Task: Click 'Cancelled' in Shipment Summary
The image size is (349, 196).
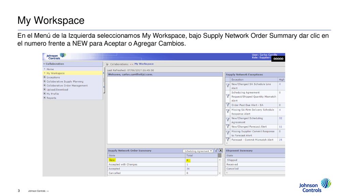Action: (232, 169)
